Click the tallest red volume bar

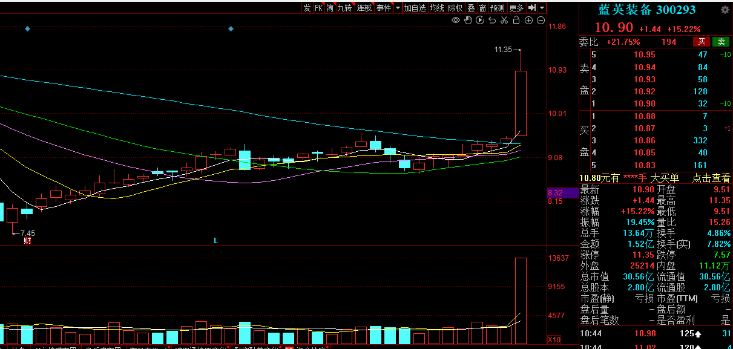521,301
